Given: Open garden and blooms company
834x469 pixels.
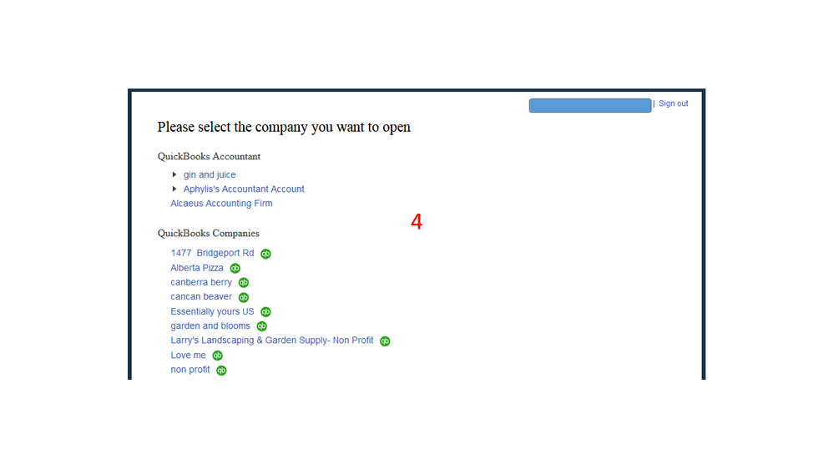Looking at the screenshot, I should tap(210, 326).
